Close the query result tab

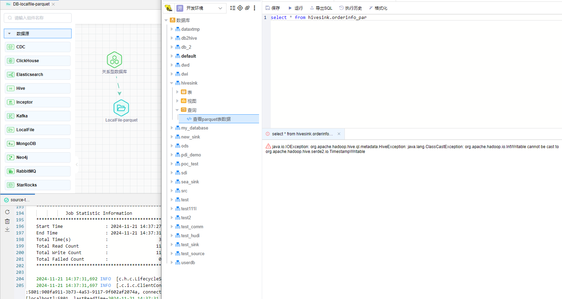coord(339,134)
